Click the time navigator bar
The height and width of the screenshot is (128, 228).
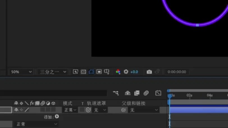(199, 91)
